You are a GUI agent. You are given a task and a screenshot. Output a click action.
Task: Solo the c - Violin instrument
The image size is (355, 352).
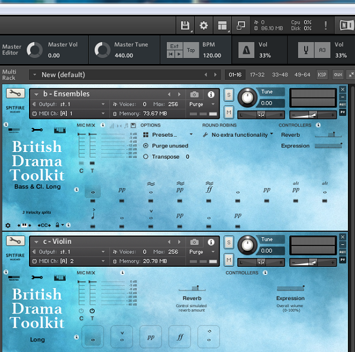pos(228,242)
